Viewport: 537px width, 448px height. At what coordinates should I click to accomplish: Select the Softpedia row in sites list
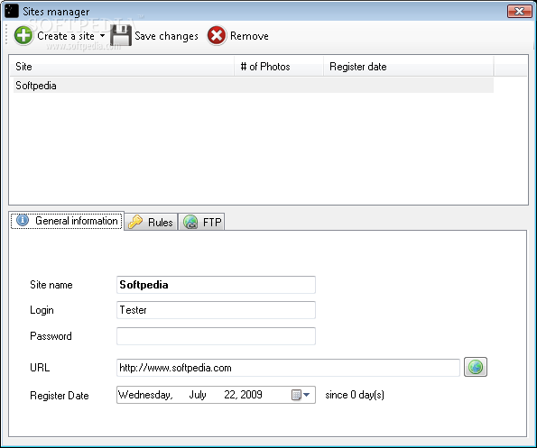[x=254, y=86]
